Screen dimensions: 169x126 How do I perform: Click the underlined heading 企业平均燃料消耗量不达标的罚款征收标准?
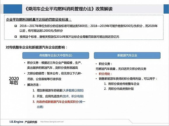click(x=39, y=20)
